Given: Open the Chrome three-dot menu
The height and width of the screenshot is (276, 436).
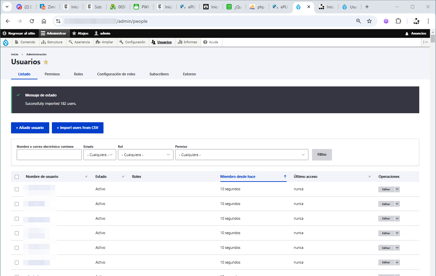Looking at the screenshot, I should click(428, 21).
